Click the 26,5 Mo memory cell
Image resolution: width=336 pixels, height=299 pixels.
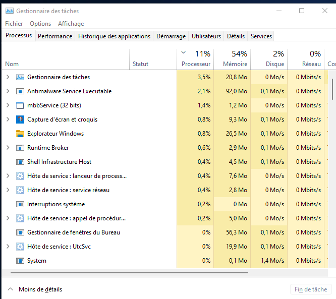point(232,134)
